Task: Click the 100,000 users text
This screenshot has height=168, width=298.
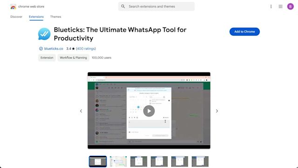Action: point(102,58)
